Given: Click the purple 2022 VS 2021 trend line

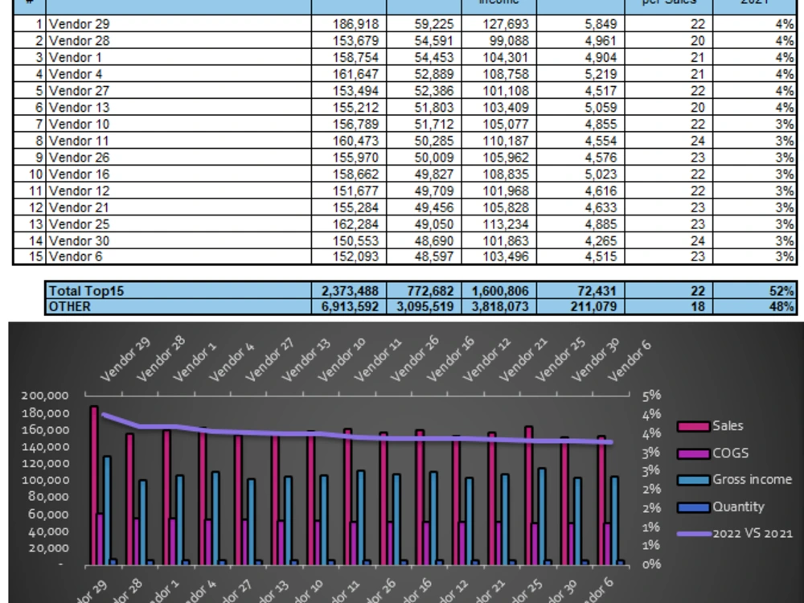Looking at the screenshot, I should pos(359,437).
